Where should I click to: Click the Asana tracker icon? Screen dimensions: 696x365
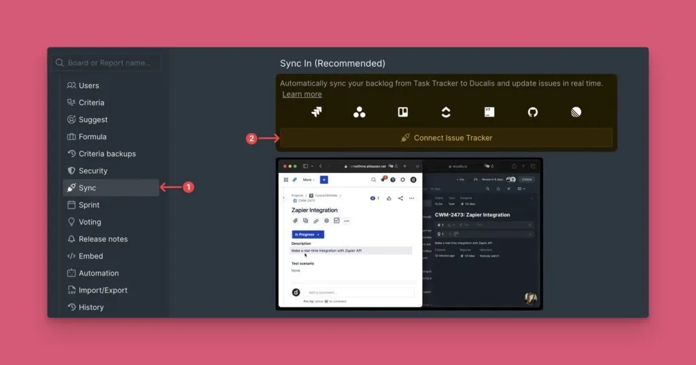coord(360,113)
